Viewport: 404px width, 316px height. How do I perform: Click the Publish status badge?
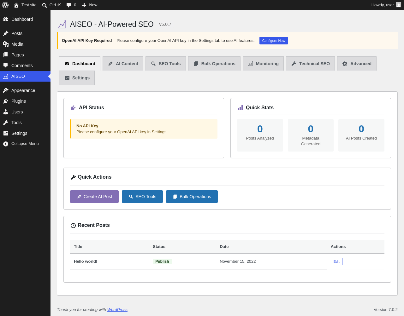click(162, 261)
